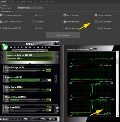Viewport: 120px width, 122px height.
Task: Toggle Use for tonemap on Gpu1
Action: [64, 22]
